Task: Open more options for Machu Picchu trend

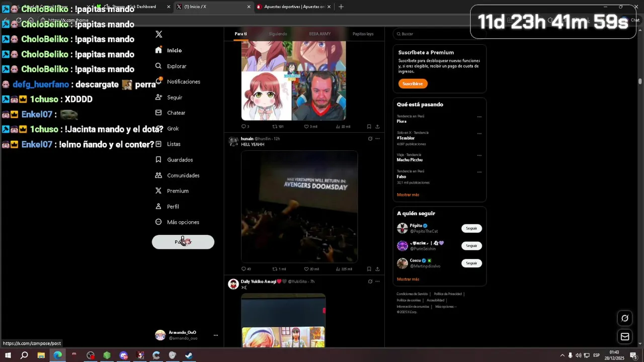Action: [479, 155]
